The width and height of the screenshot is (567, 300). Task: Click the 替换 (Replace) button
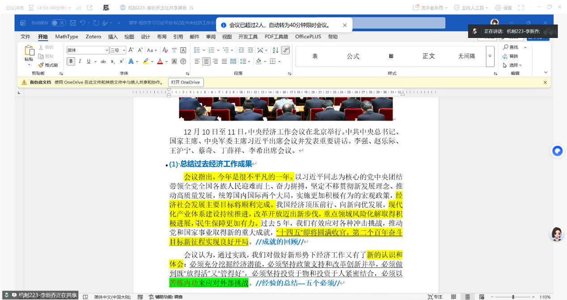point(511,56)
